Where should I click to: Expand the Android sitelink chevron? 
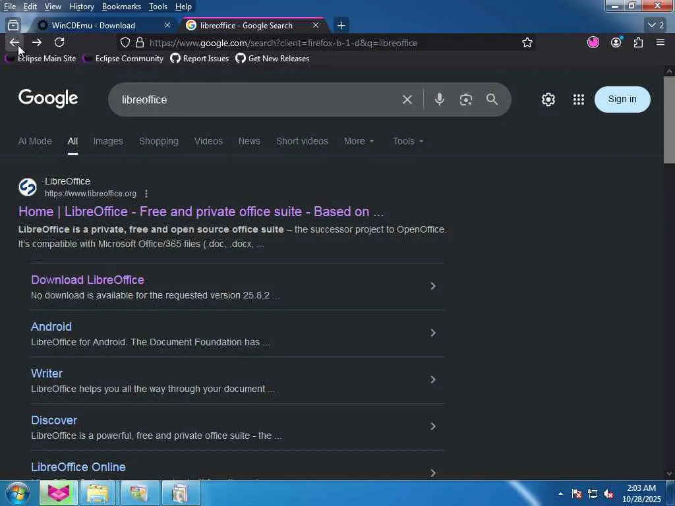433,333
